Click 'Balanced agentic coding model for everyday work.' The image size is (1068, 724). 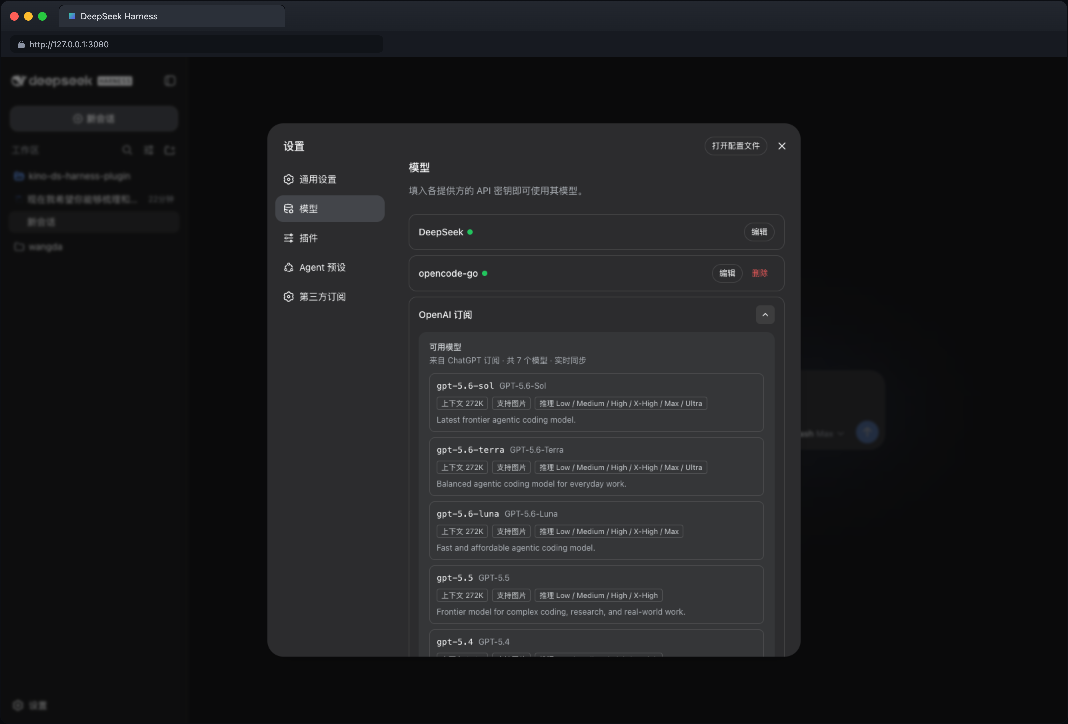click(531, 484)
